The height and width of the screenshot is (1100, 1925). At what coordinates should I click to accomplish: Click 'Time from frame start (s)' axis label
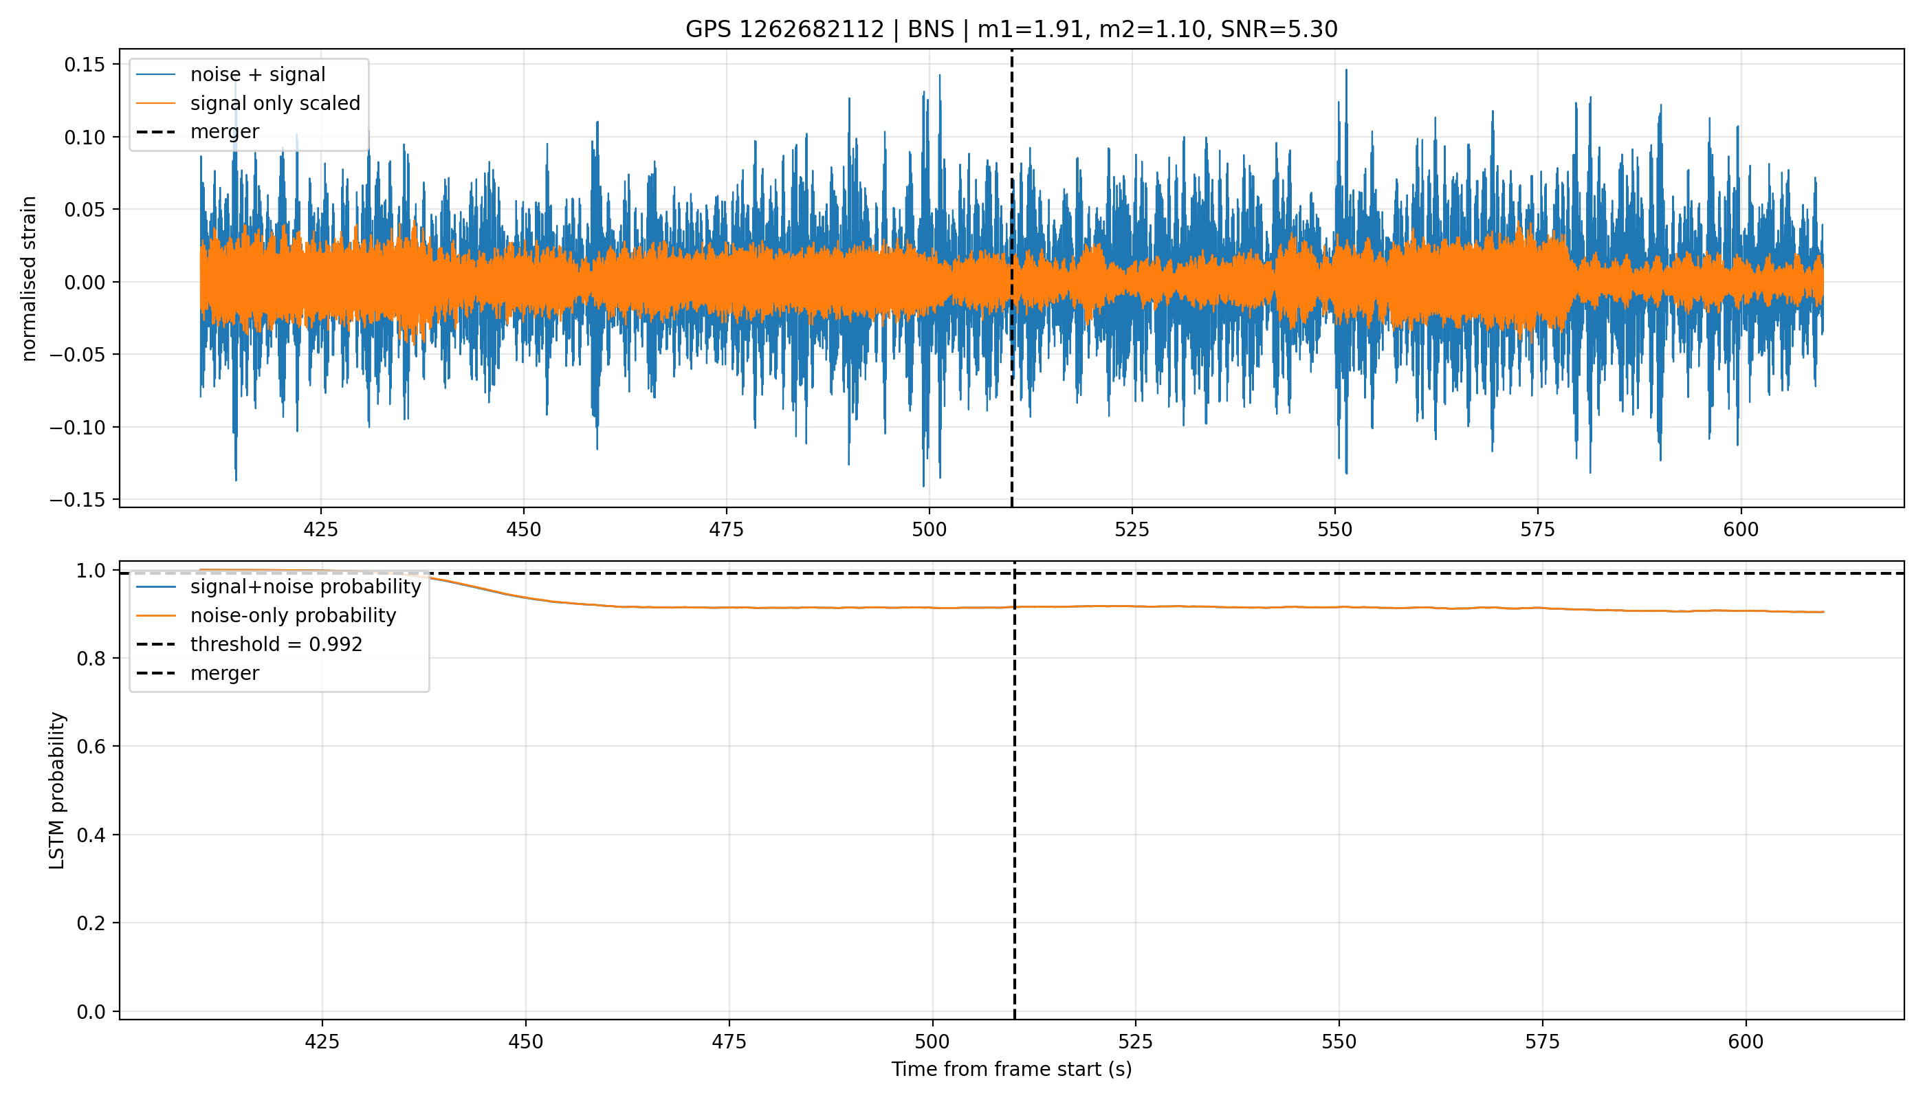point(1011,1069)
